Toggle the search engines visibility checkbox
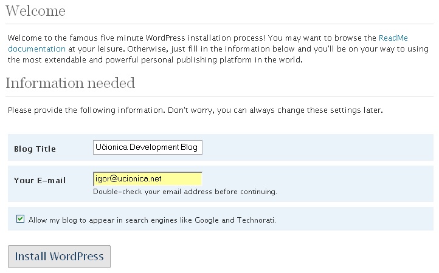 coord(20,219)
